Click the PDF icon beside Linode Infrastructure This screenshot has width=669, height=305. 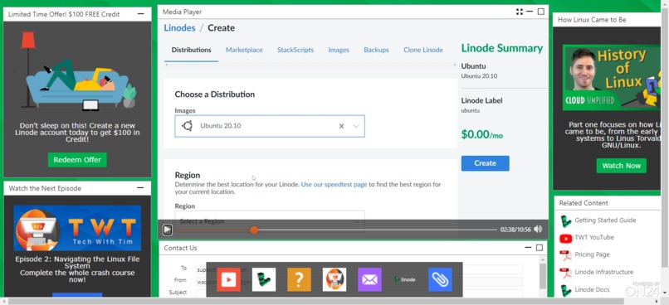coord(566,273)
